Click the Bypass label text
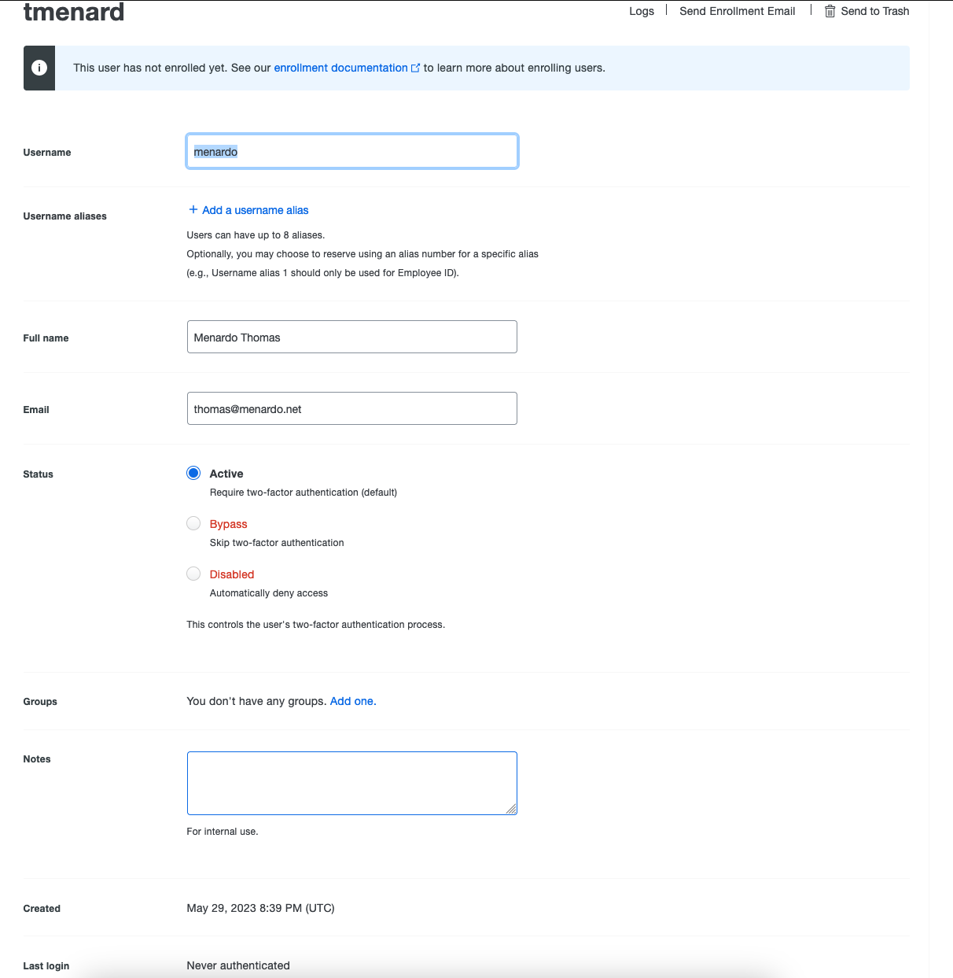Viewport: 953px width, 978px height. (229, 524)
